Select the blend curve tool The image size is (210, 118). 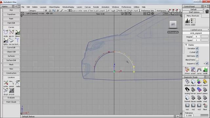click(x=17, y=32)
